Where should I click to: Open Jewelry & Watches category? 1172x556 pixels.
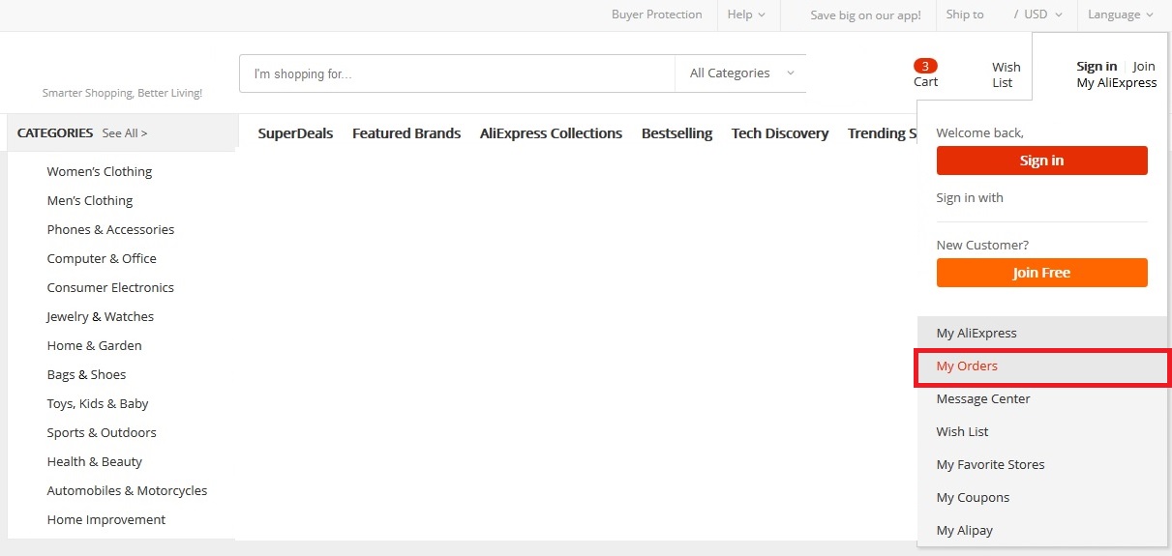click(100, 316)
